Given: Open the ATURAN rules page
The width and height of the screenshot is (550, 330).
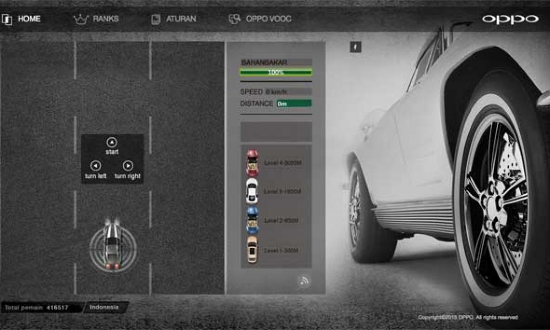Looking at the screenshot, I should (181, 19).
